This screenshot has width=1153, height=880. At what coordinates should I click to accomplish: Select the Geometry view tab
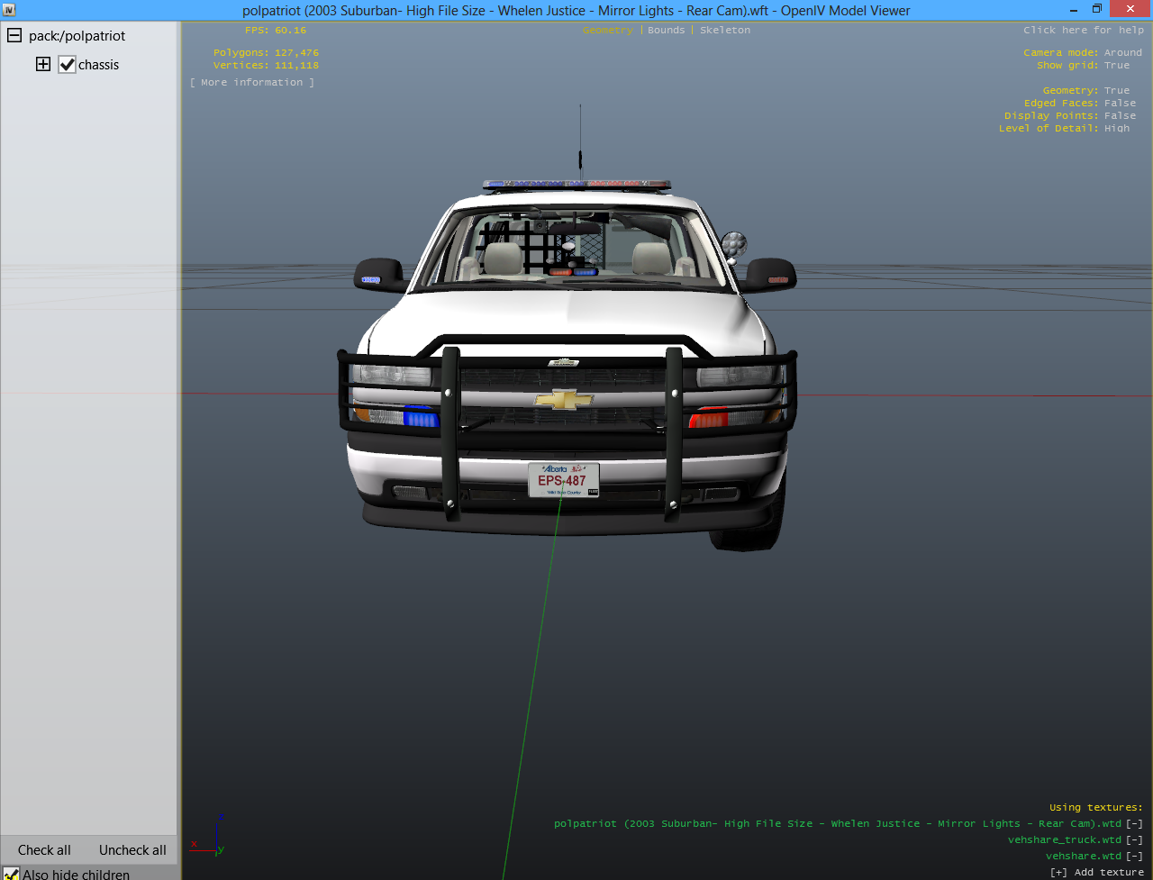tap(608, 30)
